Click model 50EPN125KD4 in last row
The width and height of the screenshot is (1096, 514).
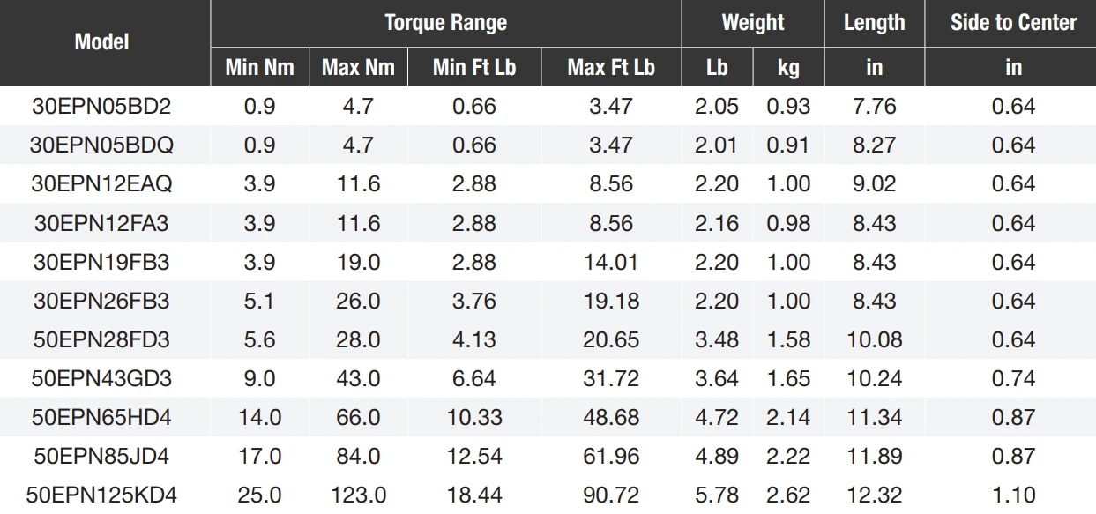104,495
